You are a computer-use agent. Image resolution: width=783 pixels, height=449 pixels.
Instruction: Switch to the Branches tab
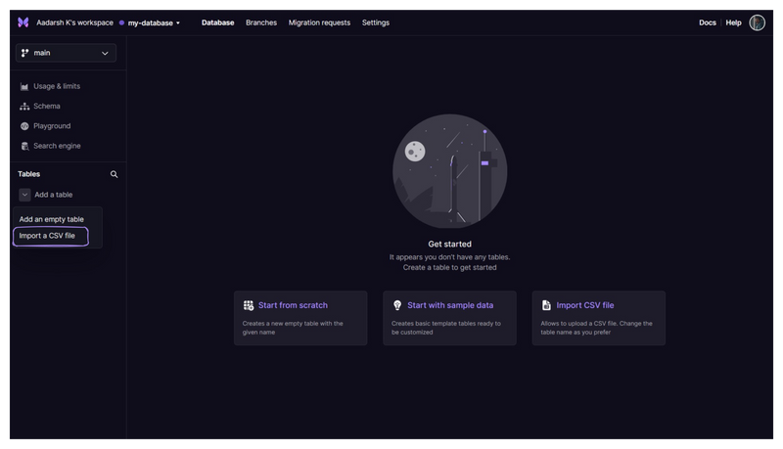[x=261, y=22]
